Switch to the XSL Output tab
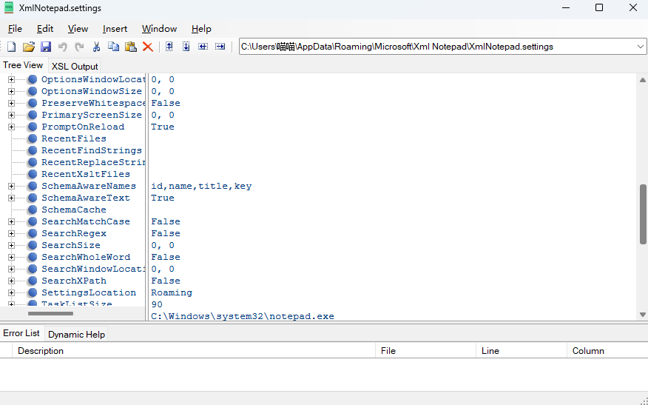Image resolution: width=648 pixels, height=405 pixels. (x=75, y=67)
